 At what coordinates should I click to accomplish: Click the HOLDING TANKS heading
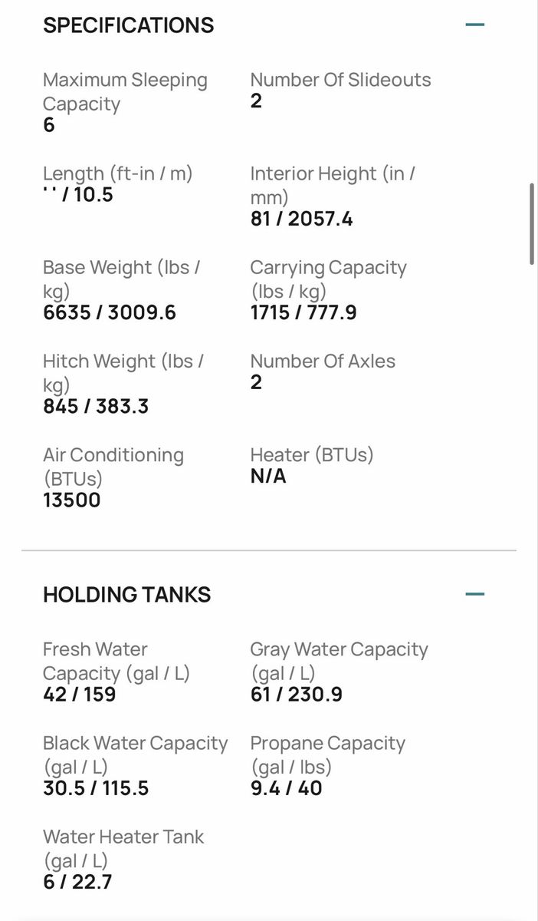click(127, 595)
